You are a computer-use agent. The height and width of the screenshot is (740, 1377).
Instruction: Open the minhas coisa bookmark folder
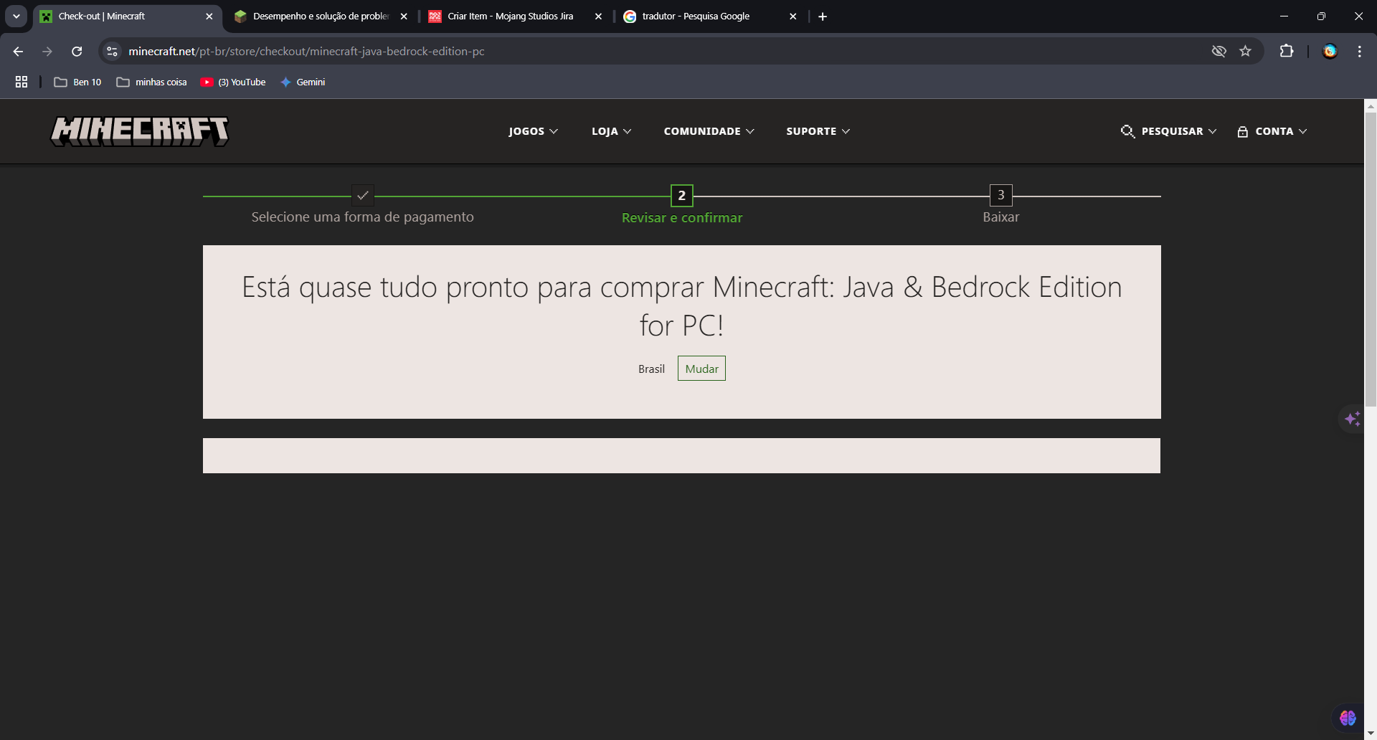pos(151,82)
